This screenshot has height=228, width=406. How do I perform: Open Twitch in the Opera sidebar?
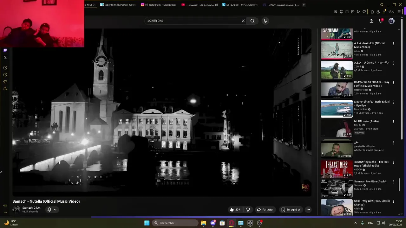pyautogui.click(x=5, y=50)
